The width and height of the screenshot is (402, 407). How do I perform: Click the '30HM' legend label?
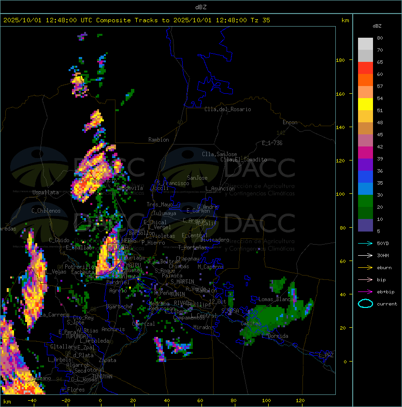point(383,255)
